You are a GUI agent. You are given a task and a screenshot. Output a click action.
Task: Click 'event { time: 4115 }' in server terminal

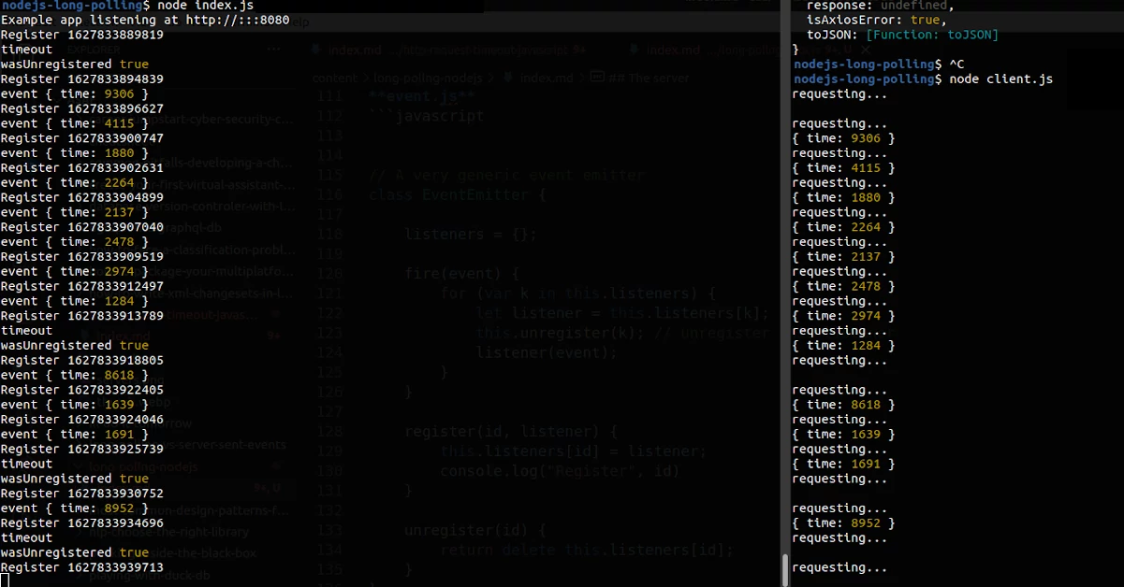(75, 123)
